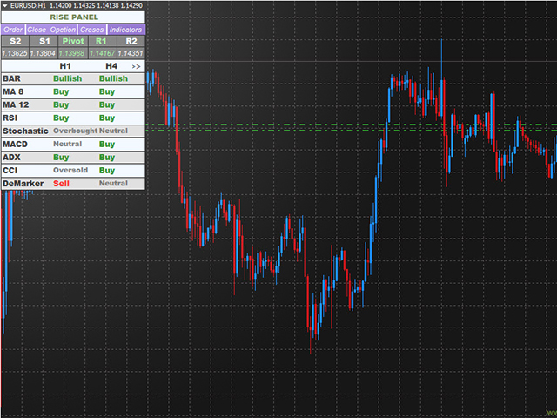
Task: Click the S1 support level button
Action: coord(44,41)
